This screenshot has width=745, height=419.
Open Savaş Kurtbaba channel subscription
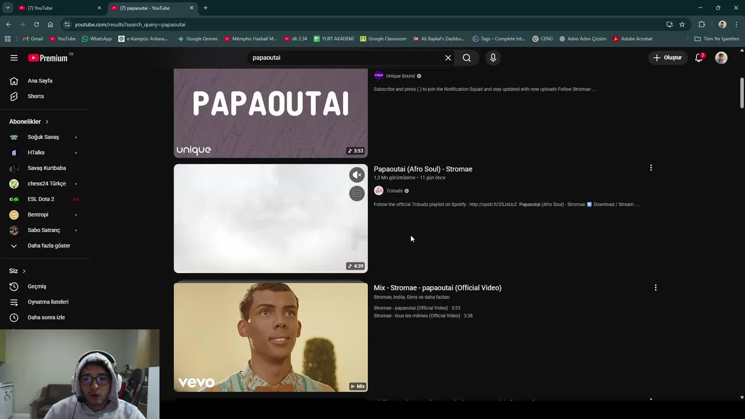(45, 168)
